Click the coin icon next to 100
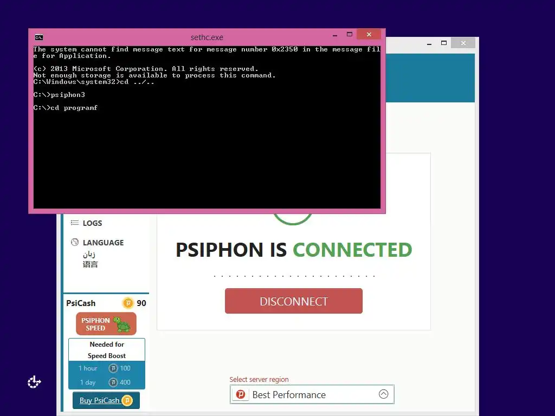Screen dimensions: 555x416 click(x=113, y=368)
